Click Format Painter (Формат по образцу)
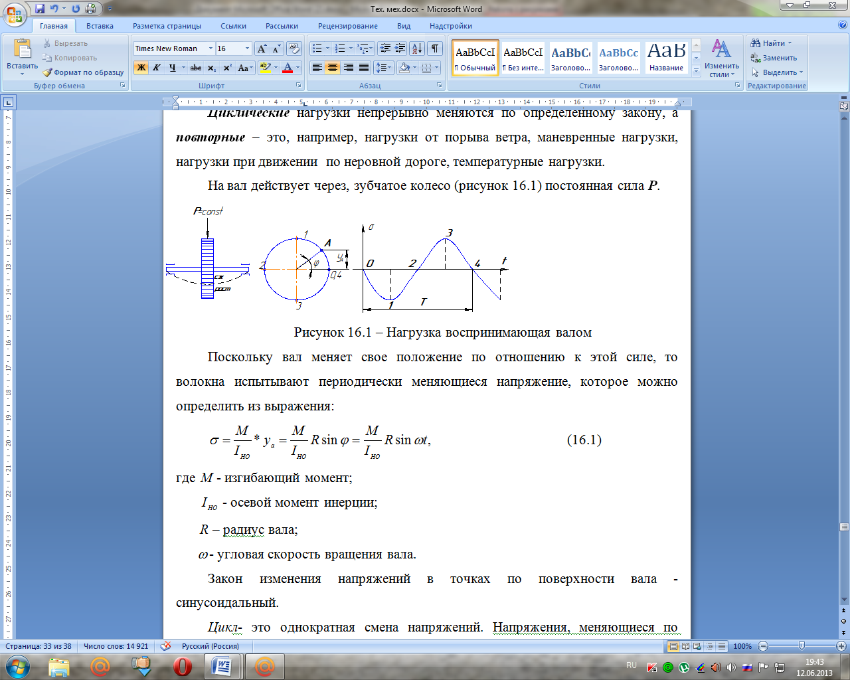Screen dimensions: 850x680 83,72
